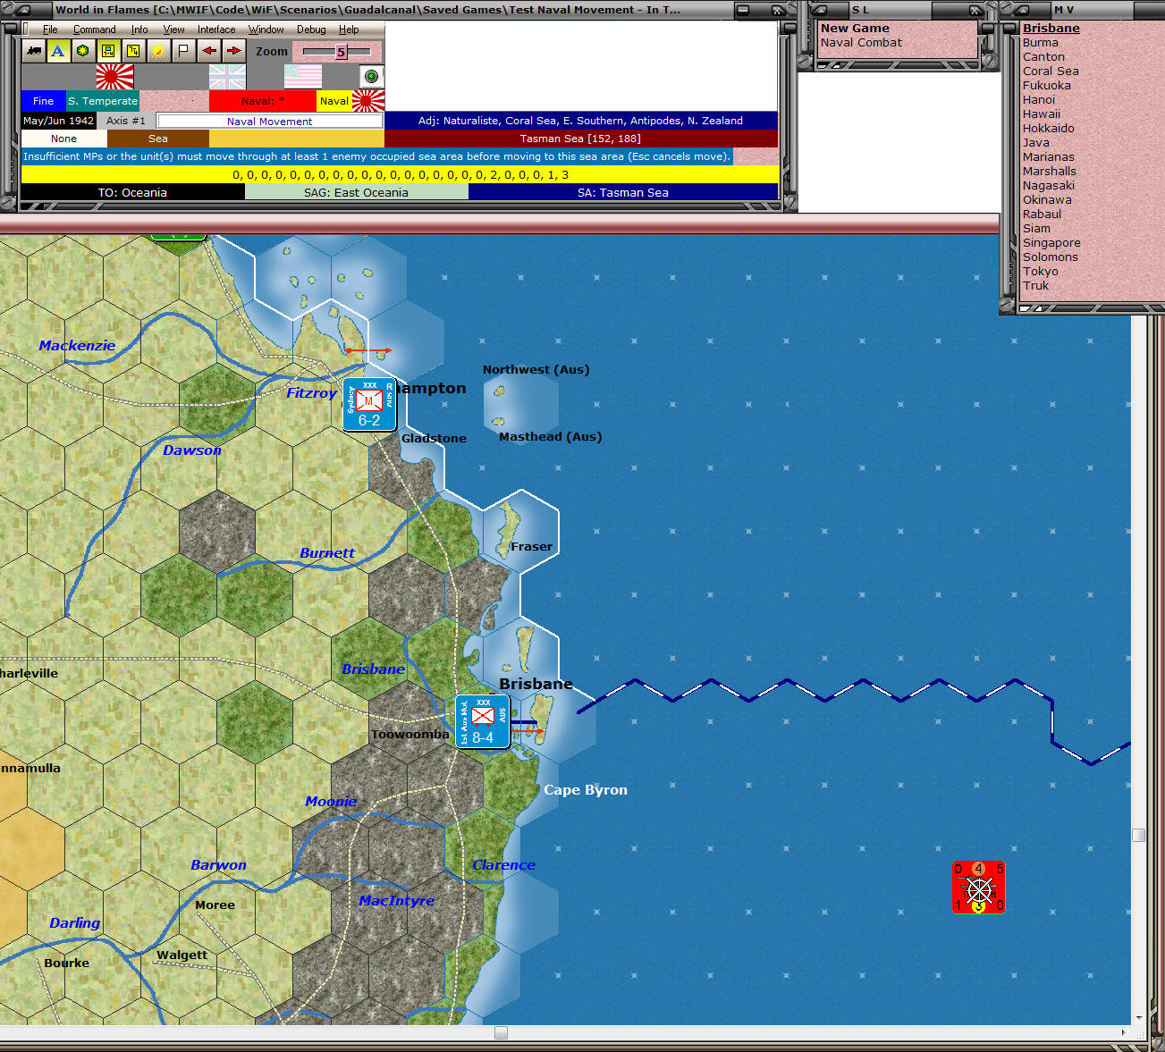Jump to Nagasaki in the M V list
Screen dimensions: 1165x1052
pyautogui.click(x=1049, y=185)
